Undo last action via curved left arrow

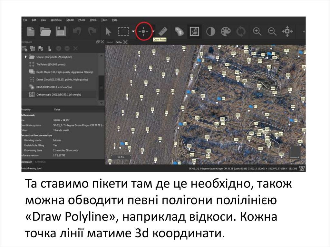point(77,31)
